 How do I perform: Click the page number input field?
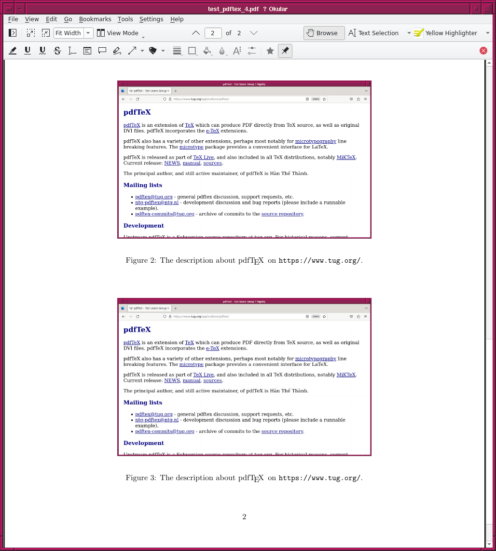(213, 33)
